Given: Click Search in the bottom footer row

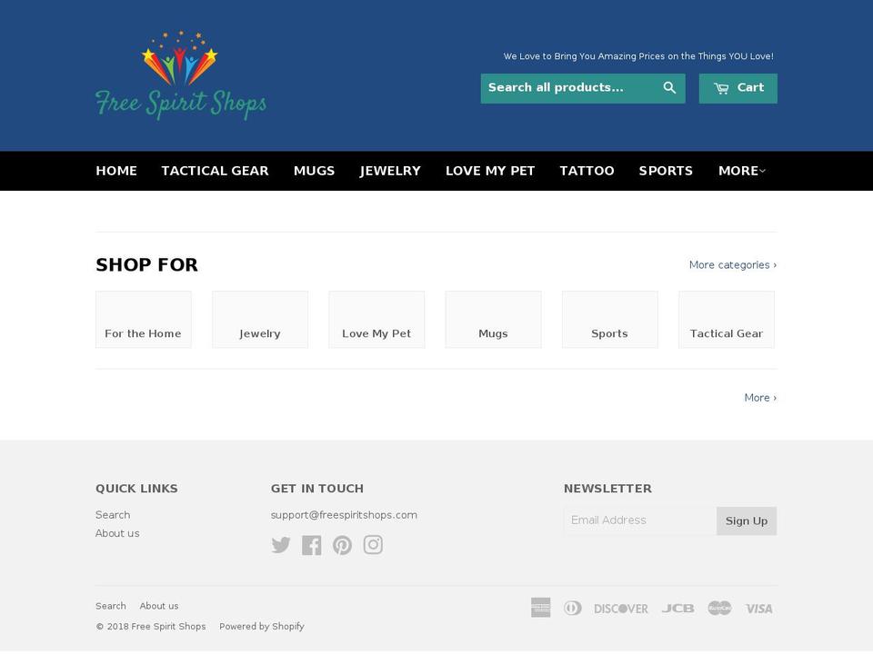Looking at the screenshot, I should click(111, 606).
